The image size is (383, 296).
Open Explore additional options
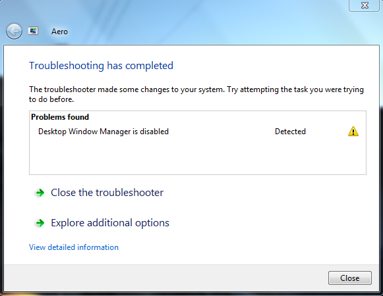(x=110, y=223)
